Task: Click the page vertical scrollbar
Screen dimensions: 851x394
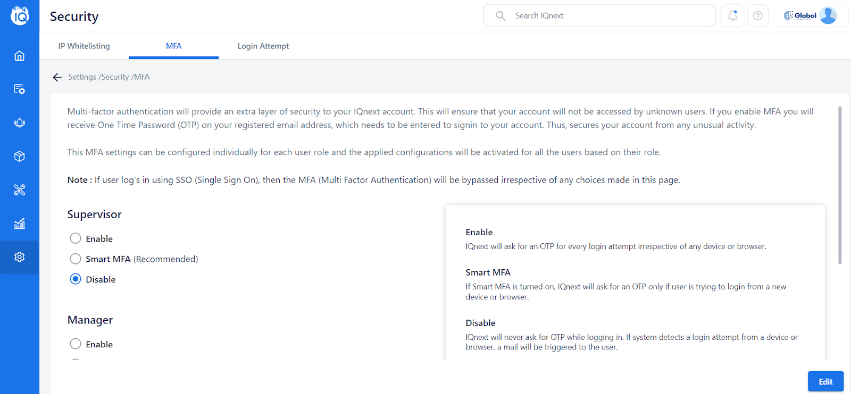Action: (x=840, y=185)
